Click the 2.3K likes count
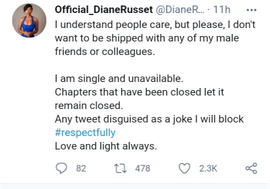 pos(208,168)
